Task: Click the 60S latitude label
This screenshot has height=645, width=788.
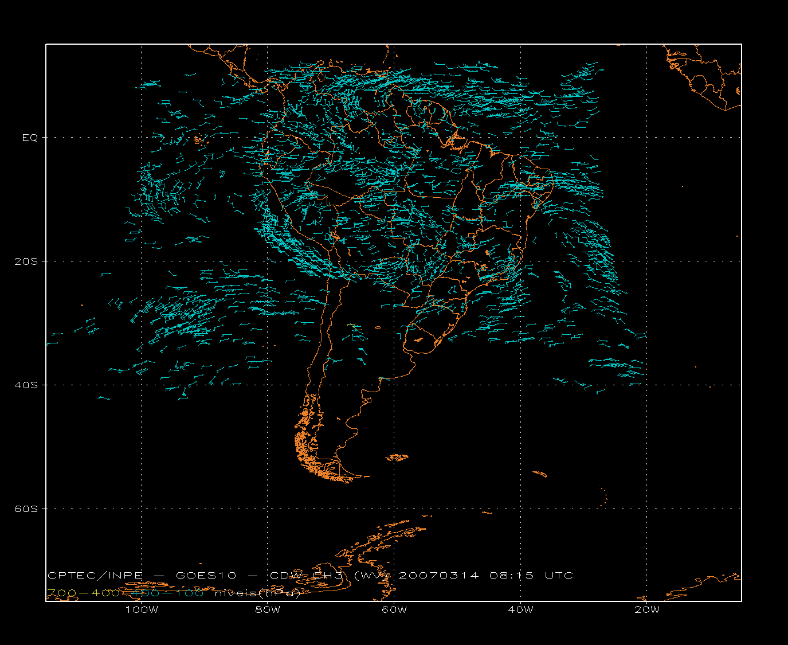Action: click(26, 509)
